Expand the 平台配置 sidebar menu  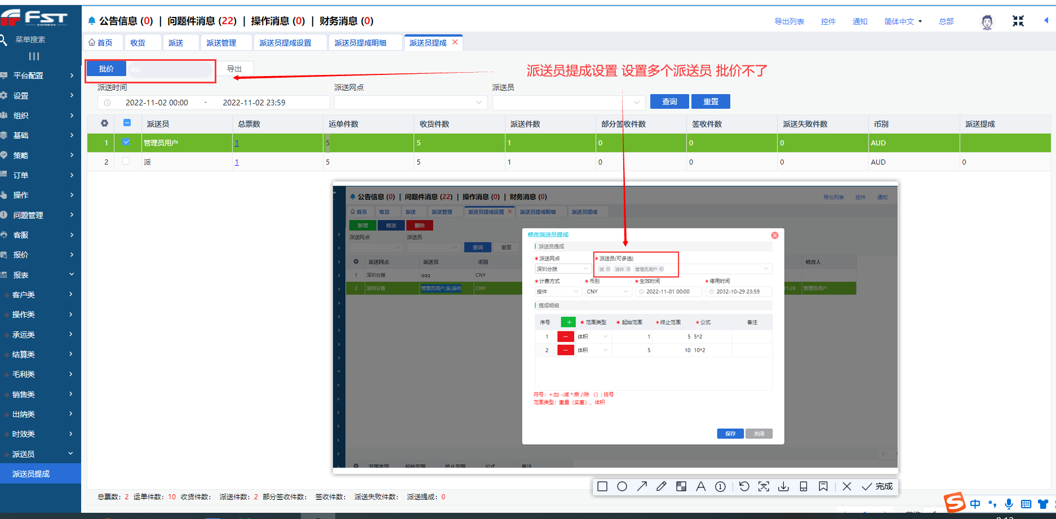39,76
